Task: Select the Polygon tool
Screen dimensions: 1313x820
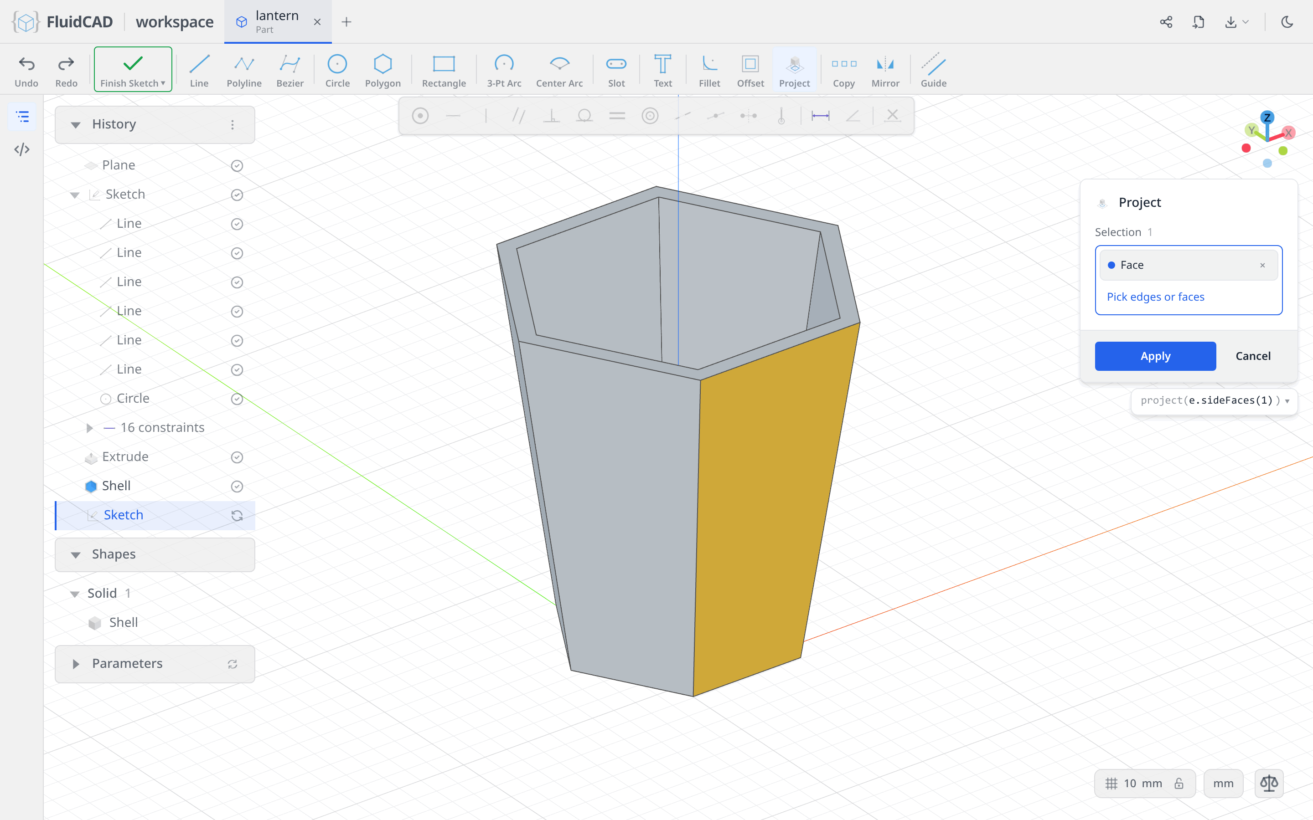Action: [383, 71]
